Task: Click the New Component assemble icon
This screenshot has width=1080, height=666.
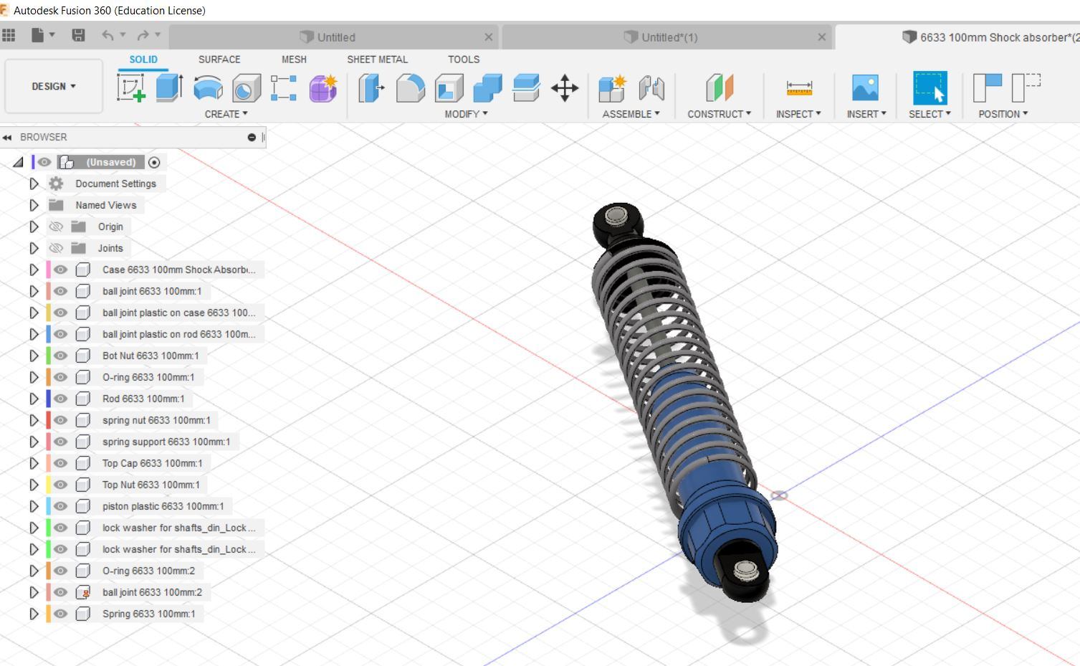Action: tap(612, 87)
